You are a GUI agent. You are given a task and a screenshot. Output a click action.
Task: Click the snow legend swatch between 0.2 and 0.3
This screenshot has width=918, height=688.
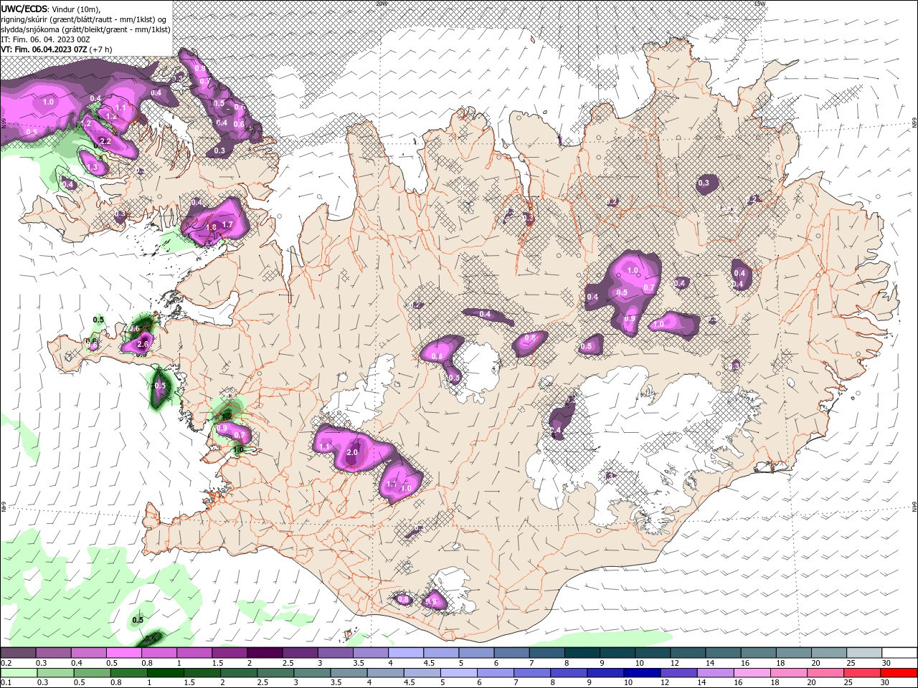pos(18,653)
